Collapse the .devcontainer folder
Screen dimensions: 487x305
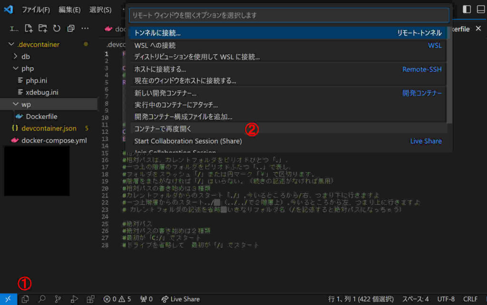11,45
